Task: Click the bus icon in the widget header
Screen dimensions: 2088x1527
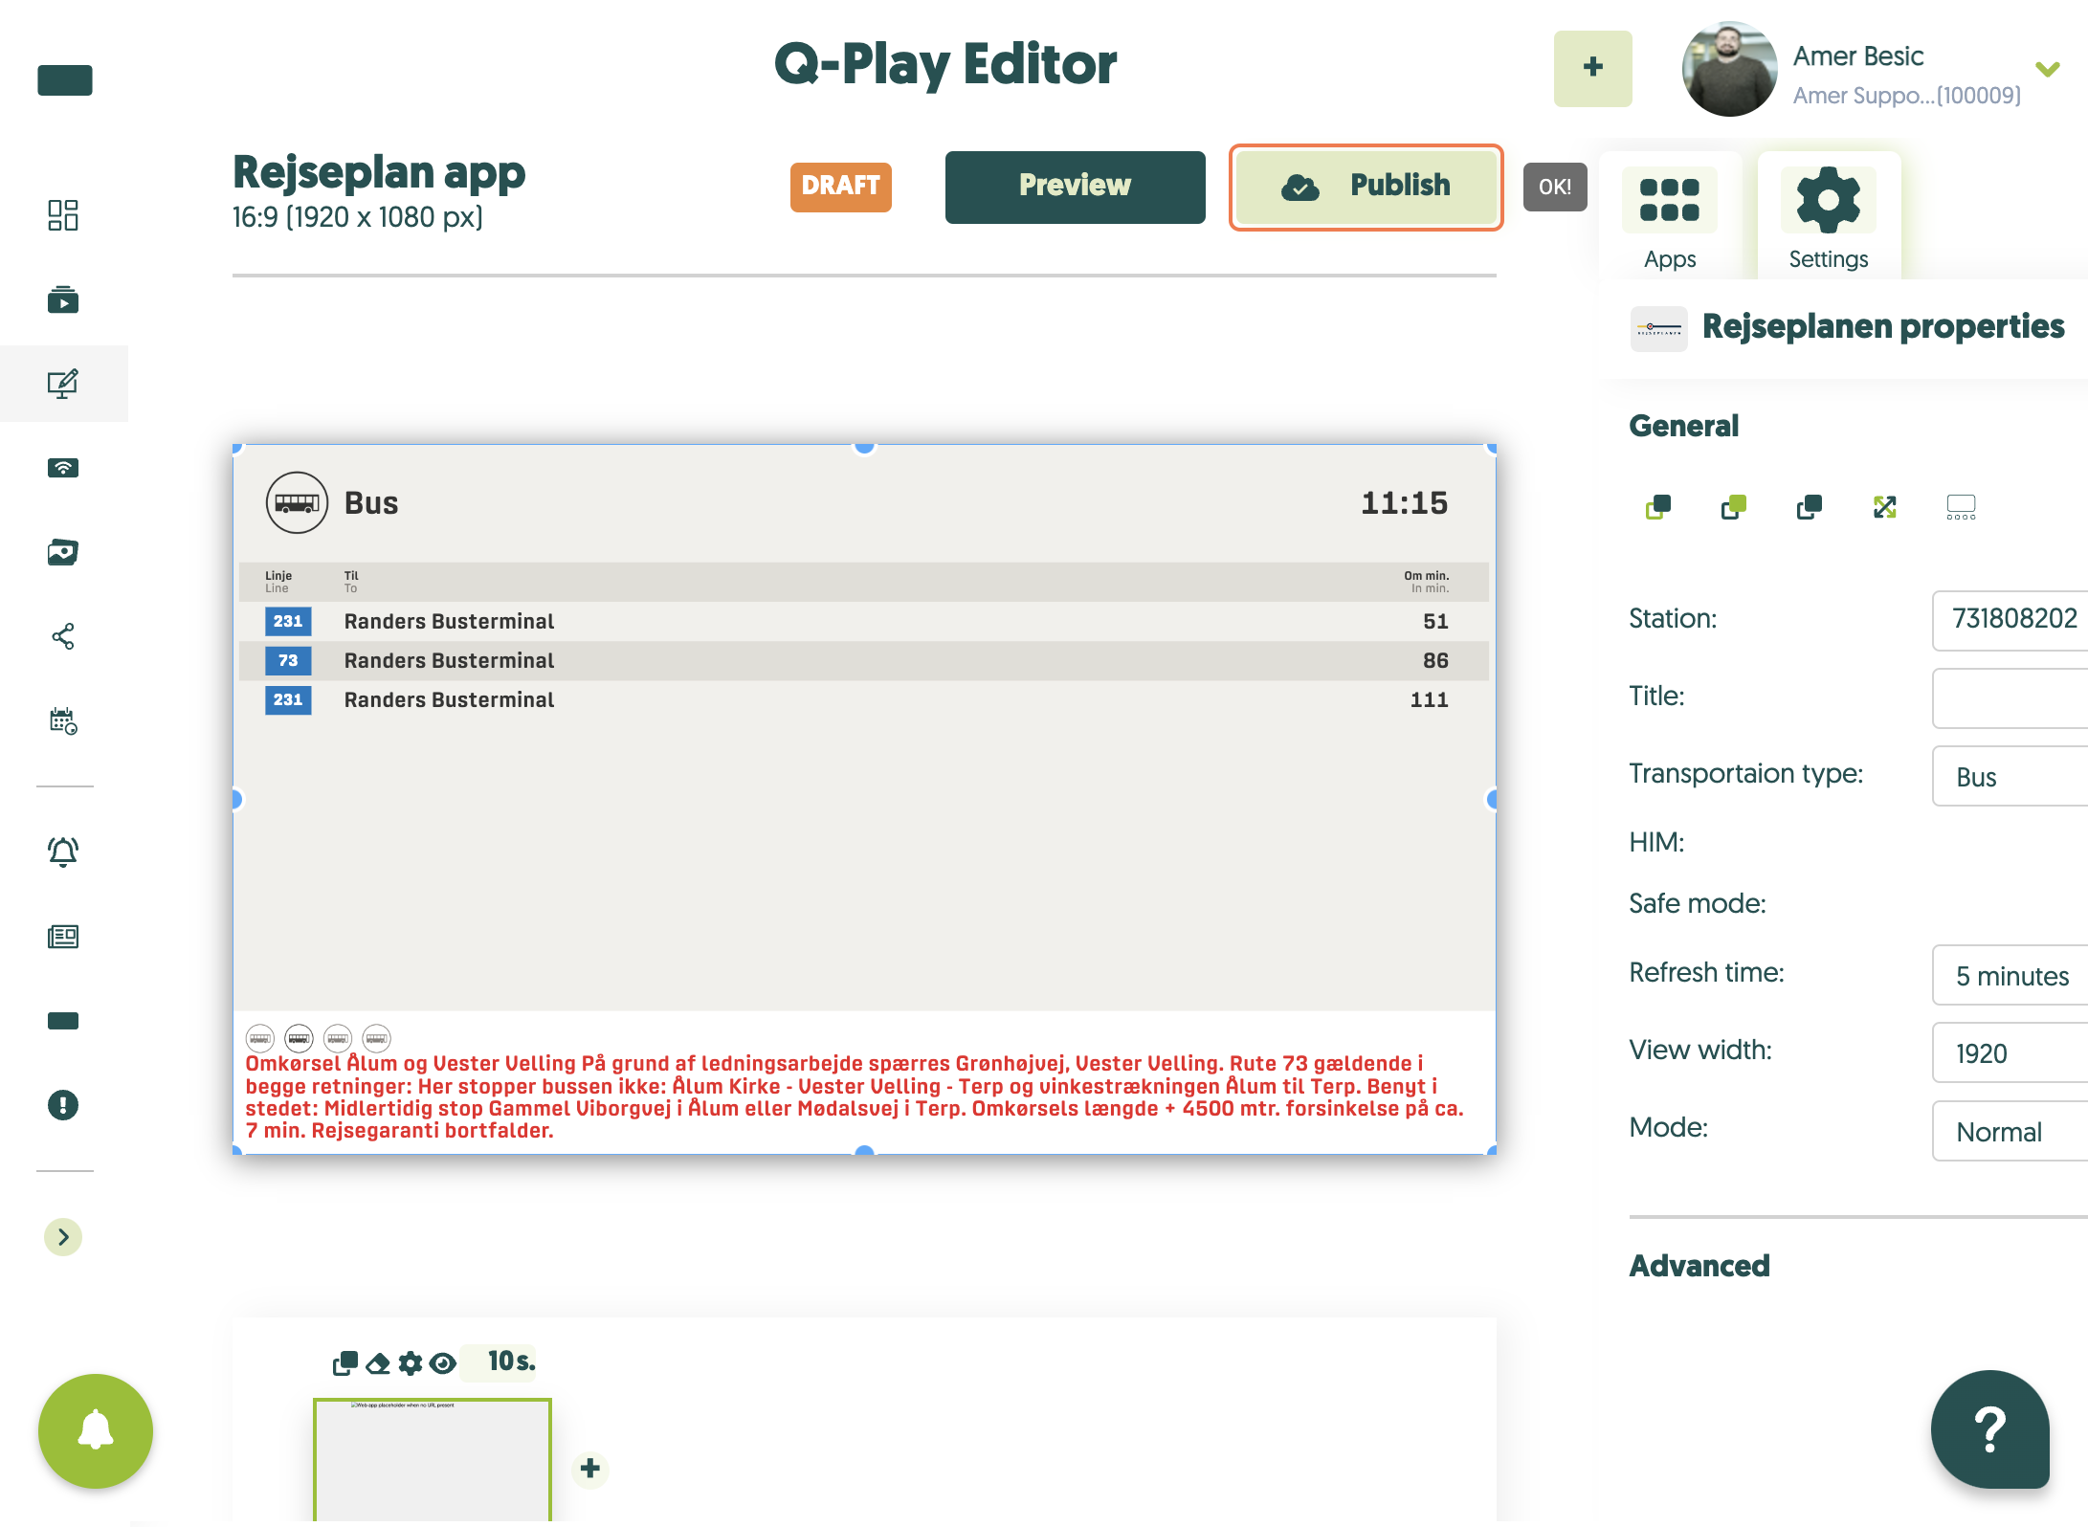Action: pyautogui.click(x=297, y=502)
